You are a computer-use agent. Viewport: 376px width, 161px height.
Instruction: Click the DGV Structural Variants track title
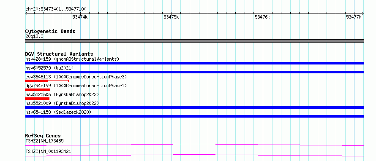(59, 54)
